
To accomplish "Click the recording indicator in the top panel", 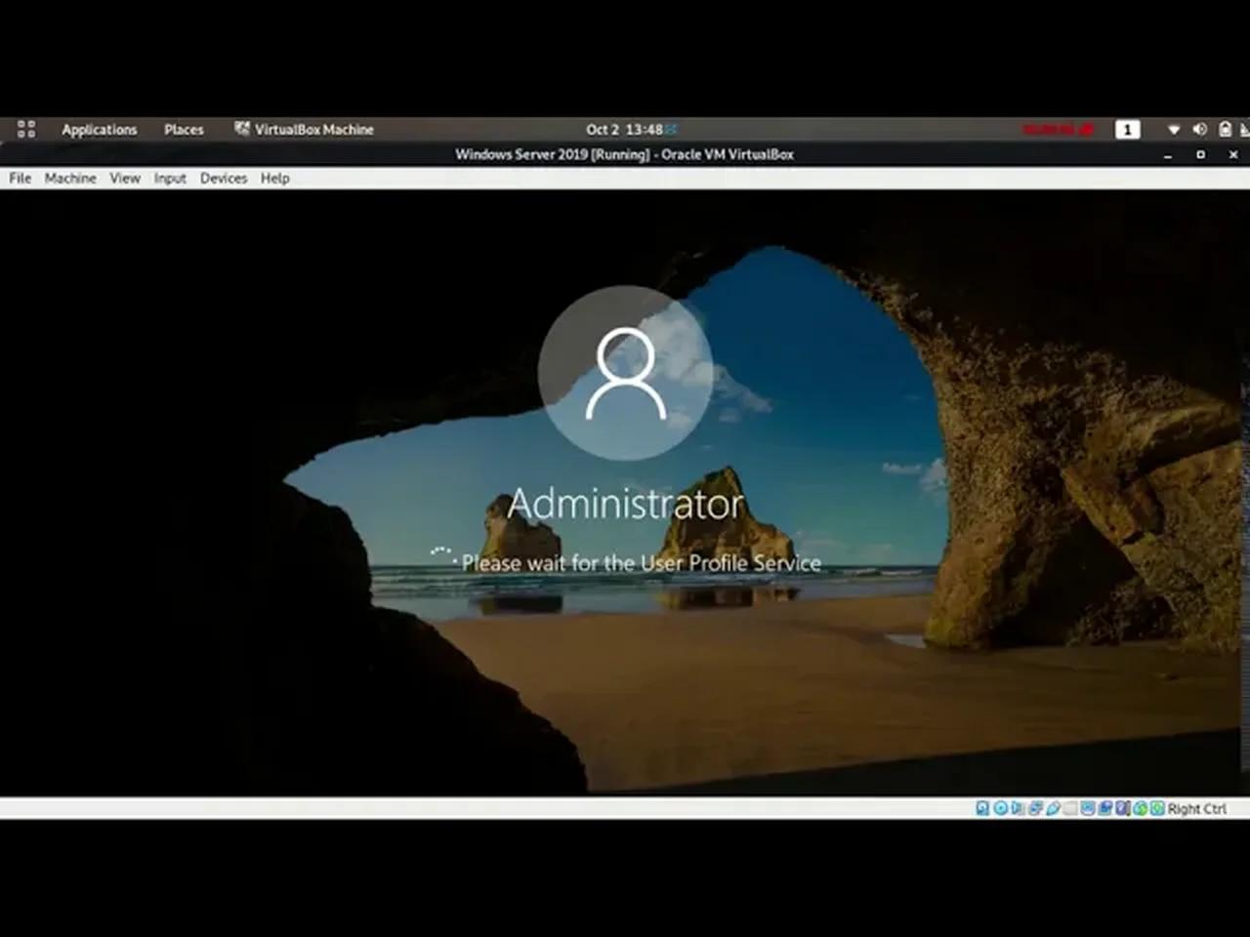I will coord(1060,129).
